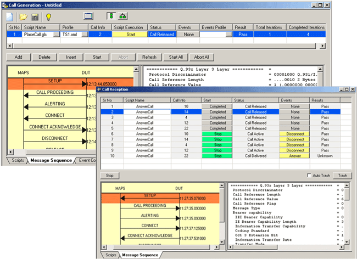Click the Abort All button

coord(202,57)
